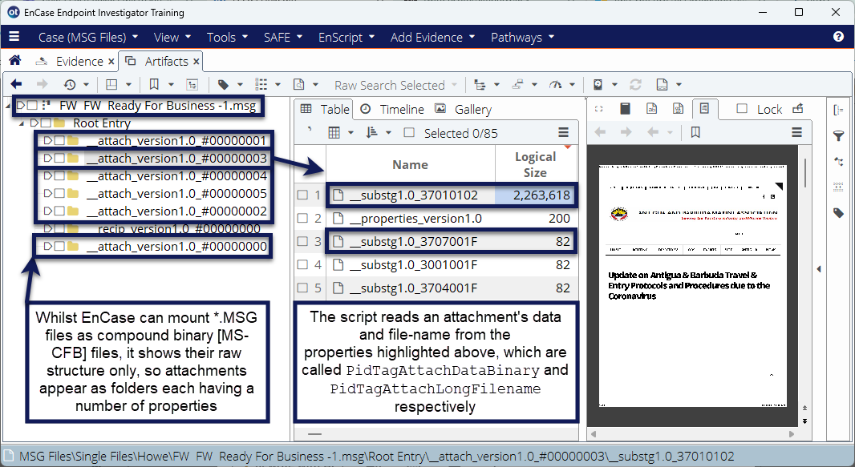
Task: Click the refresh icon in toolbar
Action: 635,84
